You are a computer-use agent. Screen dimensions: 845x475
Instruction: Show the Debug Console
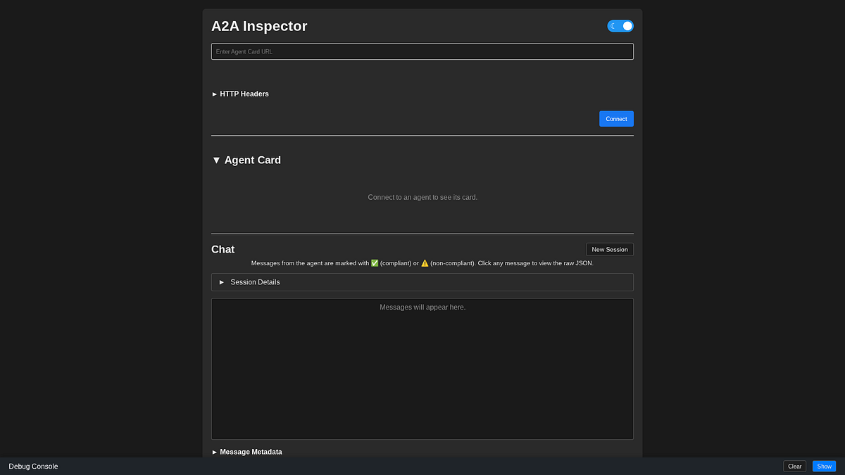pyautogui.click(x=824, y=466)
